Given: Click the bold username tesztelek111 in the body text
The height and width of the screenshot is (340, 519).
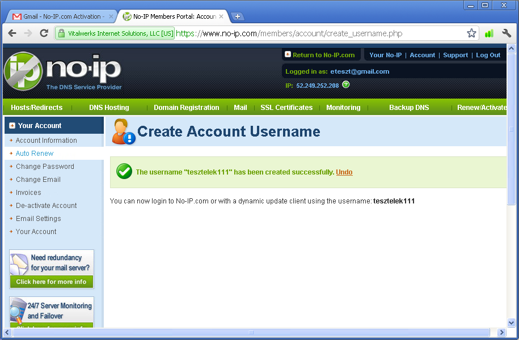Looking at the screenshot, I should (x=394, y=201).
